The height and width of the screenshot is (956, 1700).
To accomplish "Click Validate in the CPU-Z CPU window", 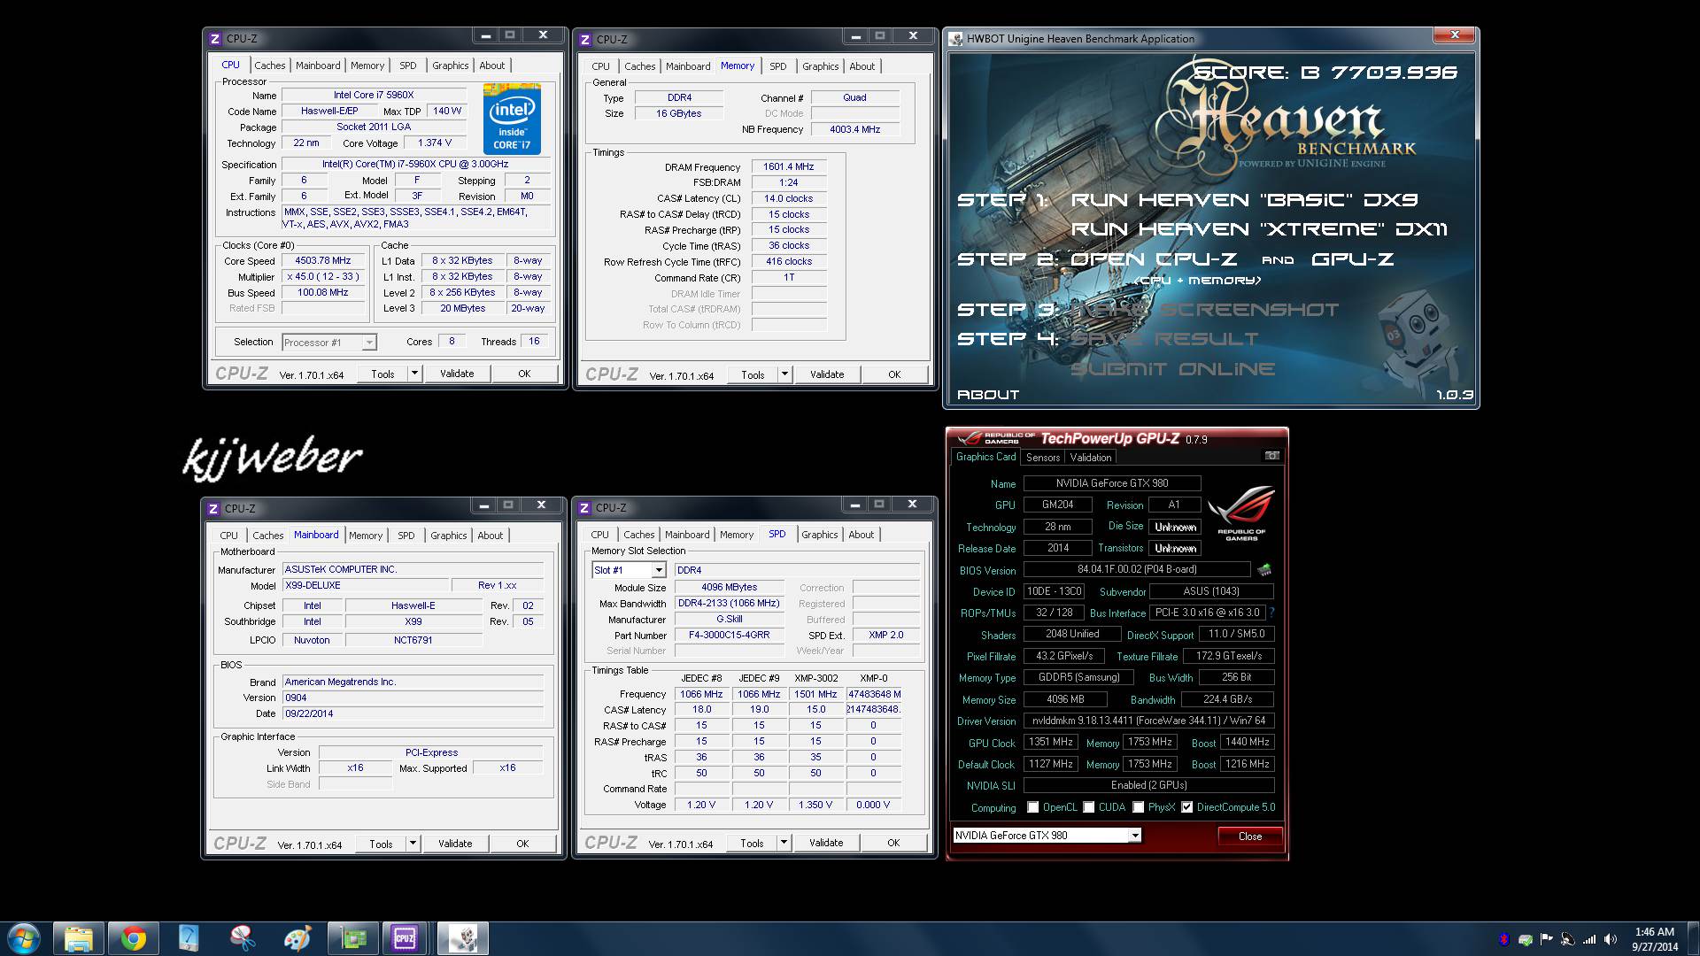I will pyautogui.click(x=457, y=374).
